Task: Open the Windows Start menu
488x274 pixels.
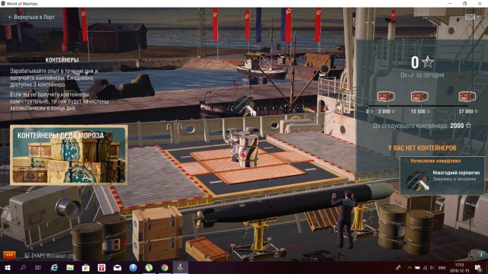Action: click(8, 267)
